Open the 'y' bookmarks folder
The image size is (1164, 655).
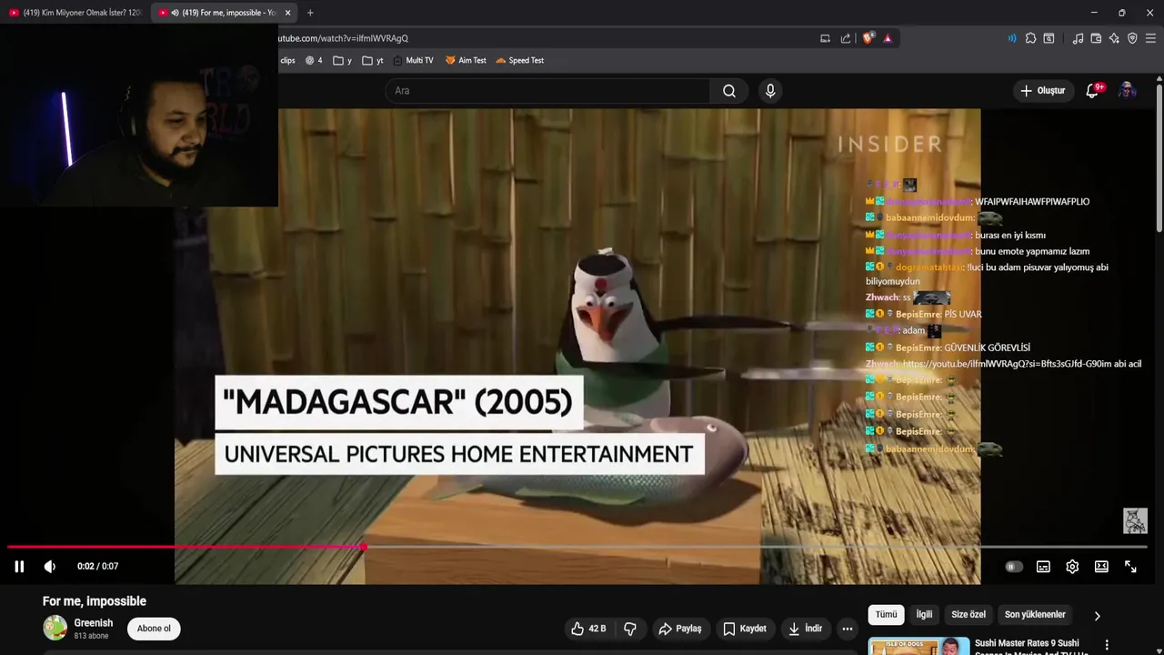(x=343, y=60)
